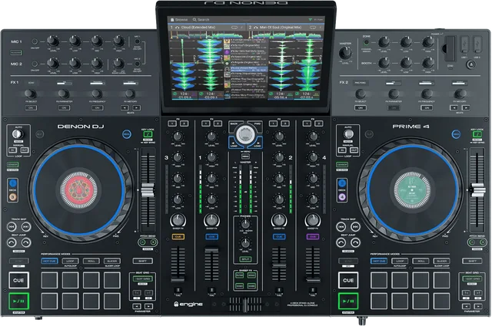Toggle orange CUE for mixer channel 3
The image size is (492, 326).
point(178,237)
